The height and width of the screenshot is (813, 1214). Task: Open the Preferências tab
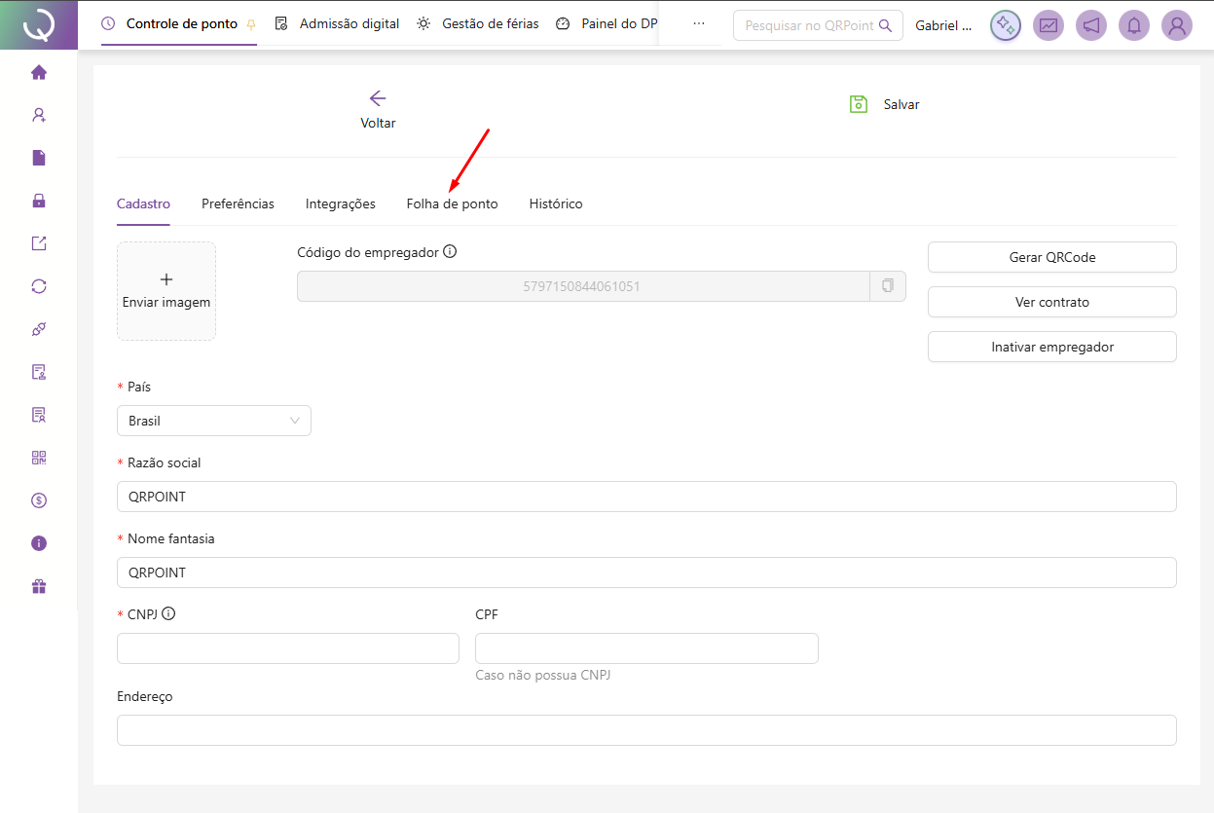click(x=238, y=204)
